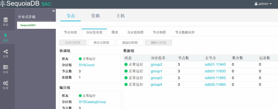Select SequoiaDB1 in distributed storage list
The height and width of the screenshot is (109, 278).
click(28, 25)
